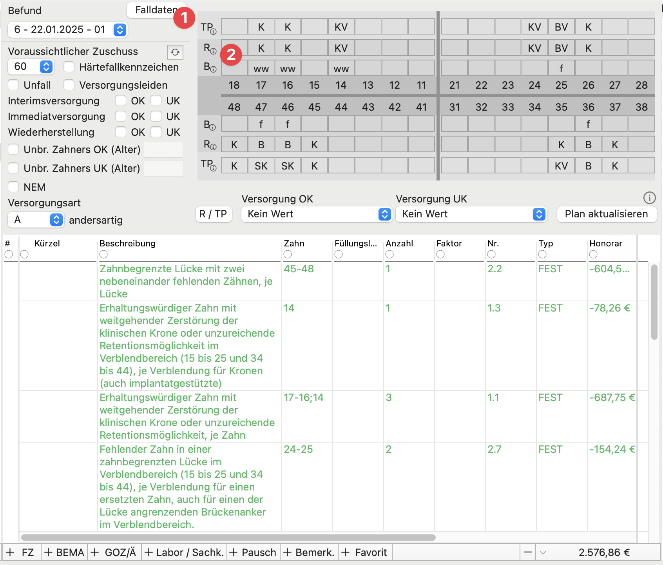The height and width of the screenshot is (565, 663).
Task: Check Wiederherstellung OK checkbox
Action: click(121, 132)
